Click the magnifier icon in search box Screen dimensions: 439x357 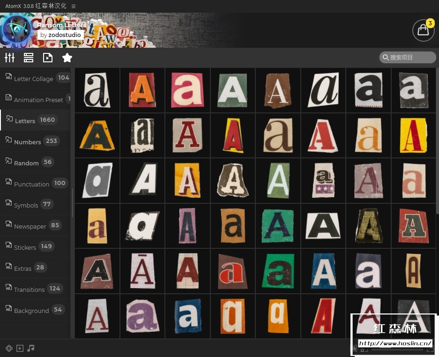[x=386, y=57]
